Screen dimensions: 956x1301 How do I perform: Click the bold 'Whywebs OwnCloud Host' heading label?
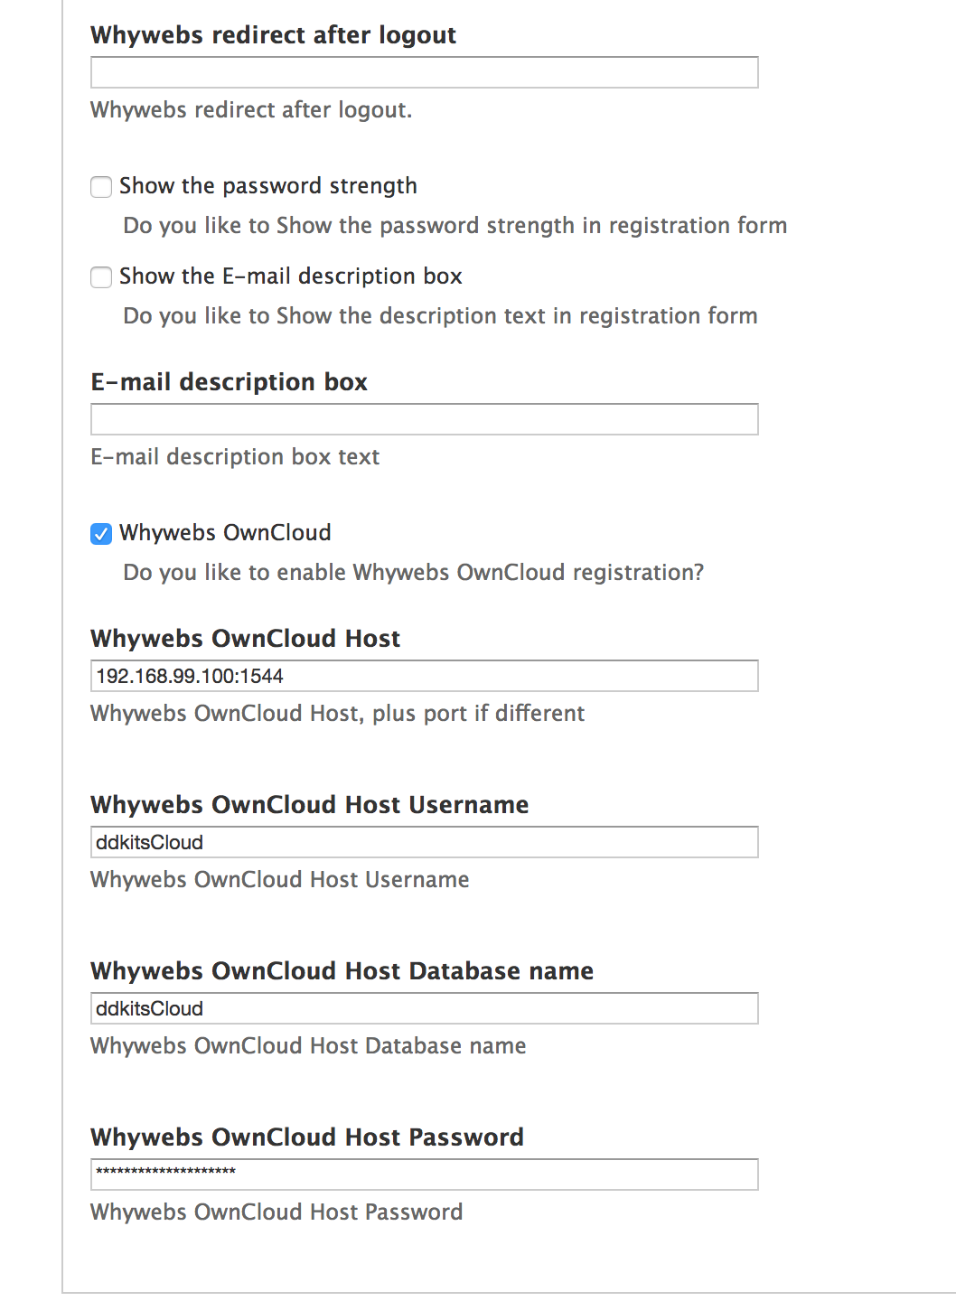coord(246,639)
